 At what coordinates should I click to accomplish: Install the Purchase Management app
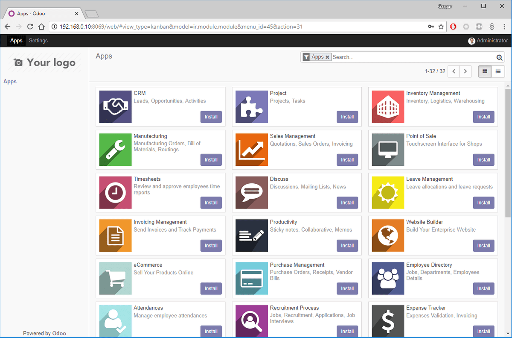[347, 288]
